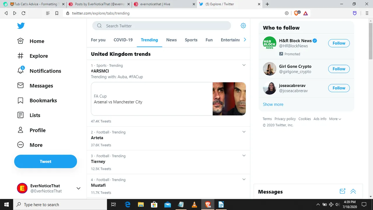Switch to evernoticethat Hive browser tab
The width and height of the screenshot is (373, 210).
click(164, 4)
